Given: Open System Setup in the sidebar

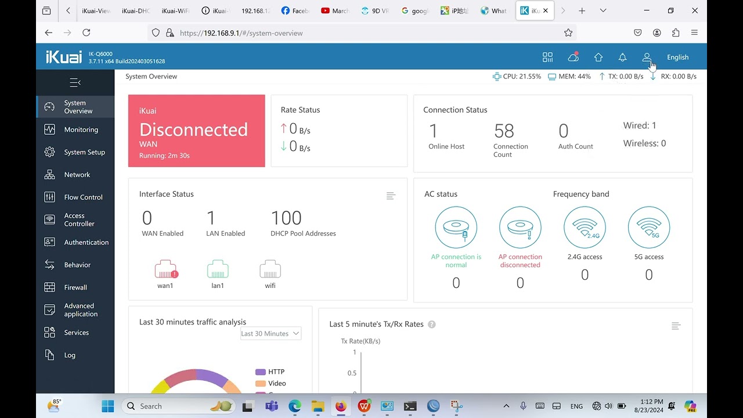Looking at the screenshot, I should [75, 152].
